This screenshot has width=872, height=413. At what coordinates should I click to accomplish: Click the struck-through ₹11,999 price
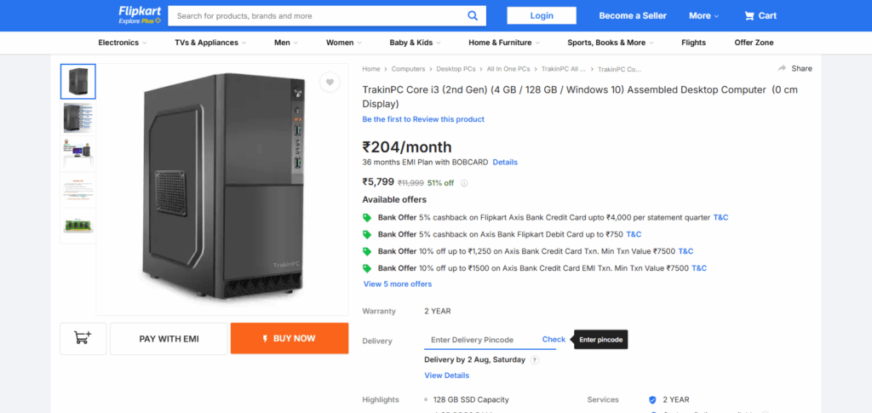point(410,183)
